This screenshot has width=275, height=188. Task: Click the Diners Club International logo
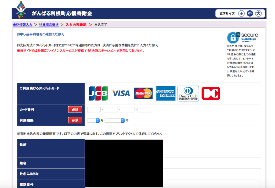[x=188, y=93]
